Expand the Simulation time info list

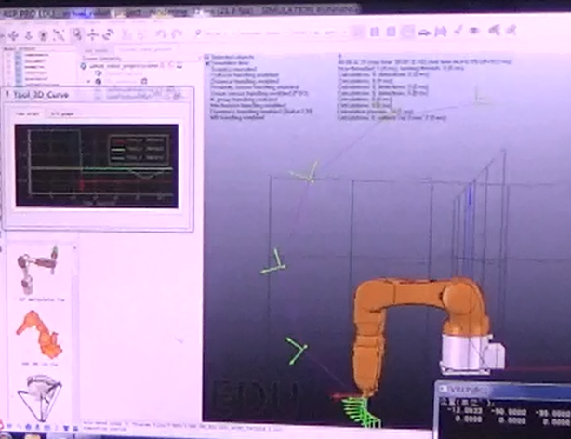207,63
